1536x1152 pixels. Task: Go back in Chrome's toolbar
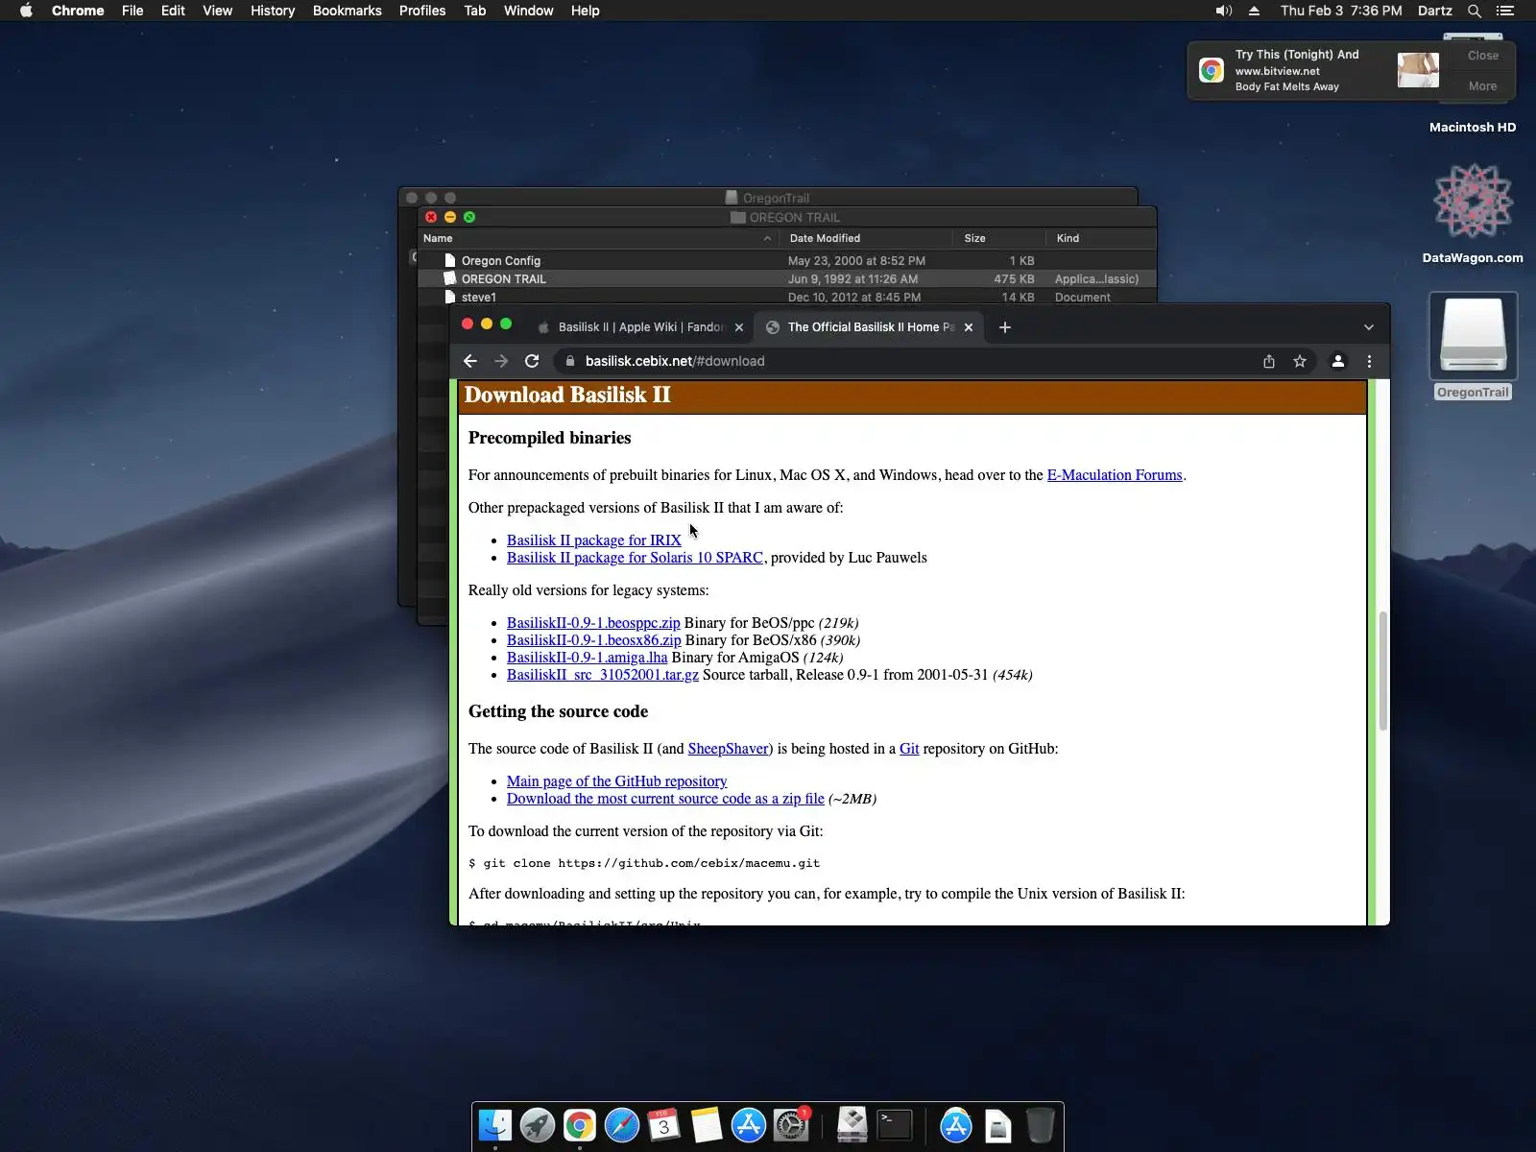tap(469, 361)
